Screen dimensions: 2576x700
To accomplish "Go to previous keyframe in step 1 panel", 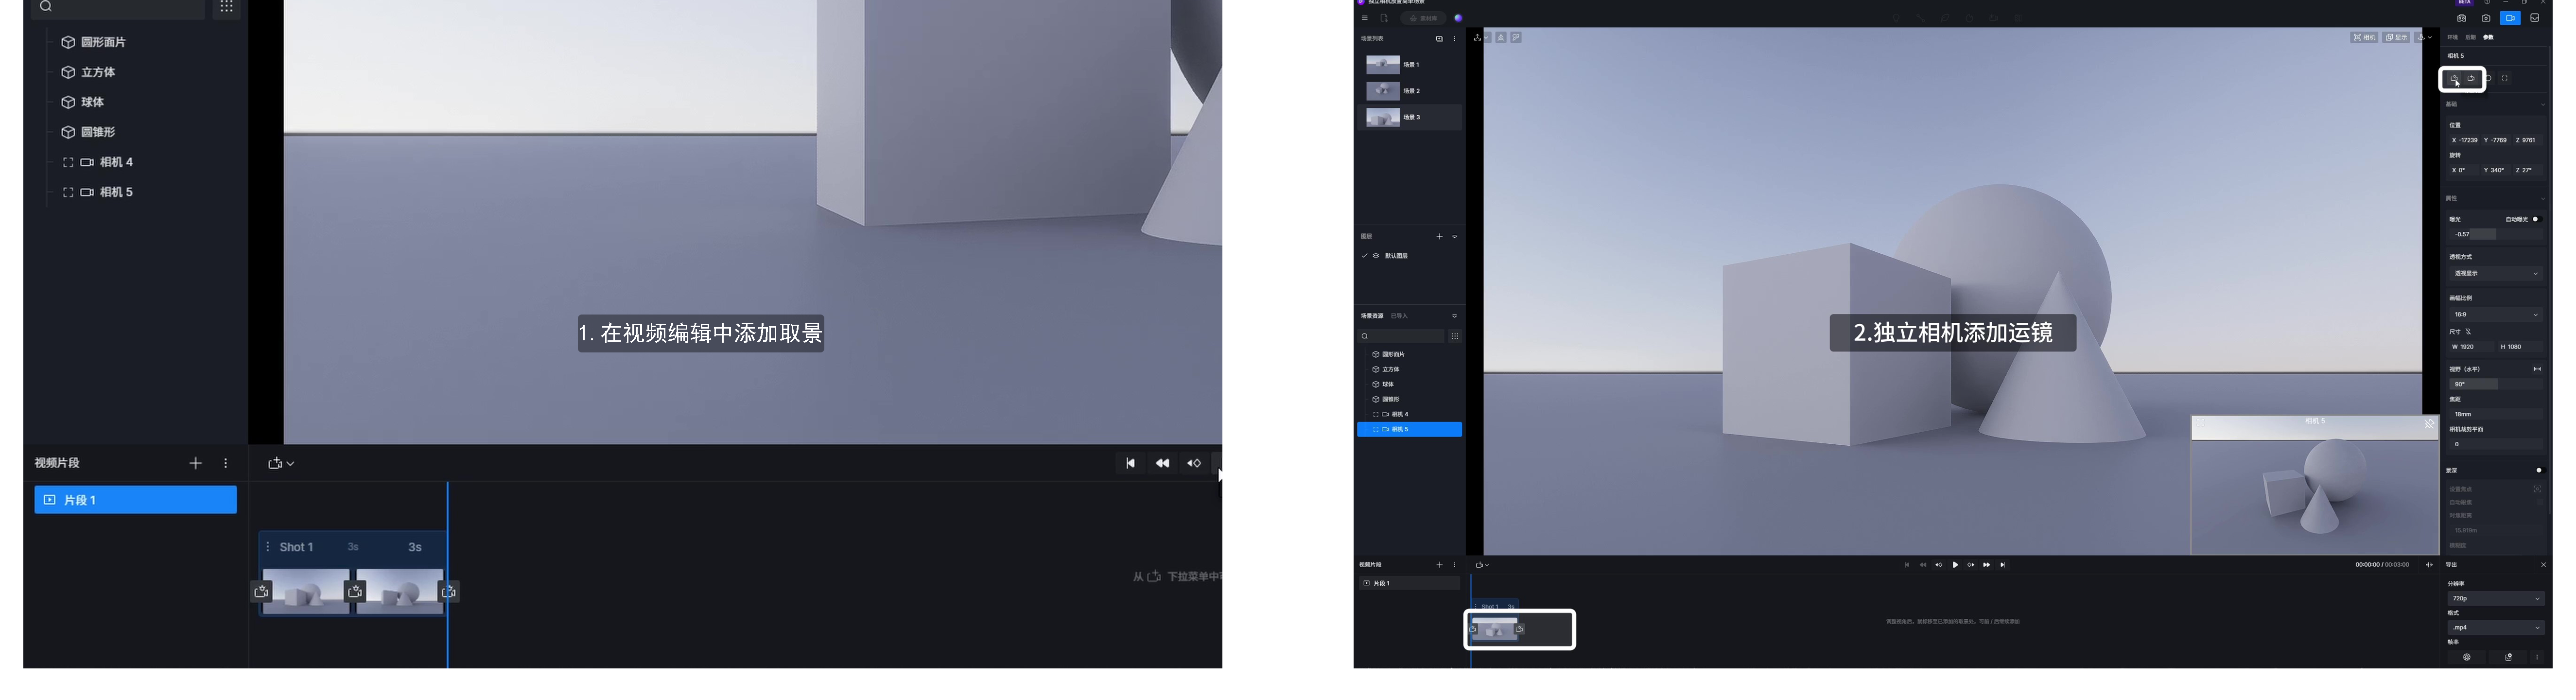I will [x=1193, y=463].
